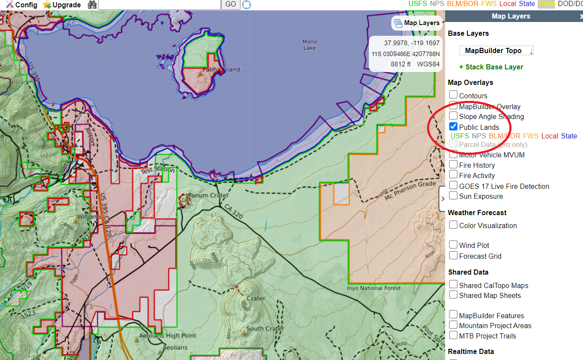Click the locate-me target icon beside GO
The width and height of the screenshot is (583, 360).
coord(246,5)
